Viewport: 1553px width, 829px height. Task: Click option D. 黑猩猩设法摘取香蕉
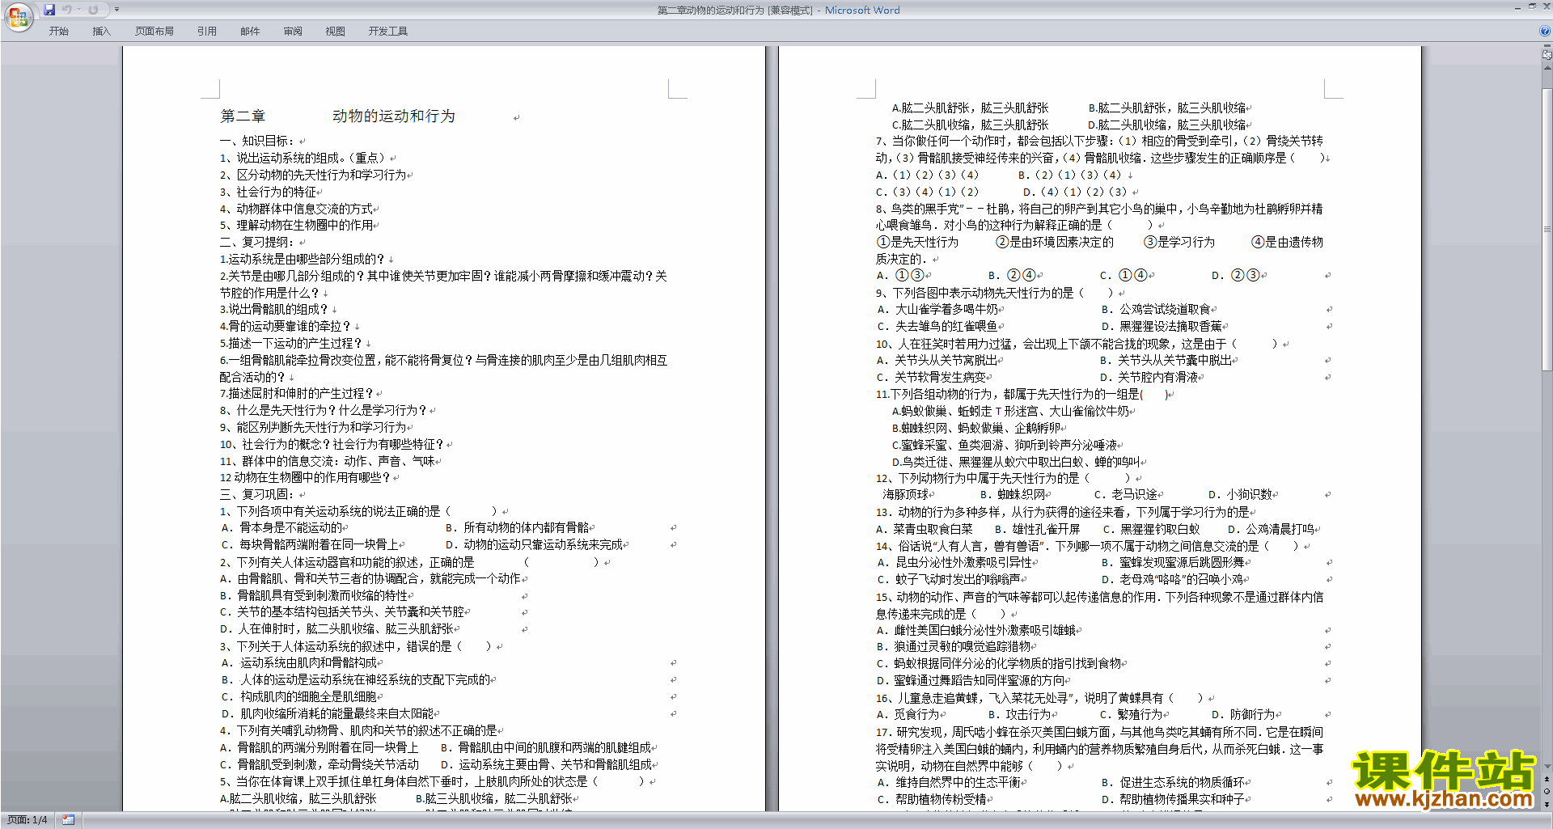pos(1162,326)
